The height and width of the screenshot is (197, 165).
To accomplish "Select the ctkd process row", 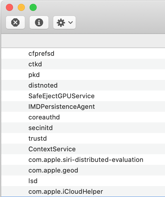I will (x=83, y=64).
